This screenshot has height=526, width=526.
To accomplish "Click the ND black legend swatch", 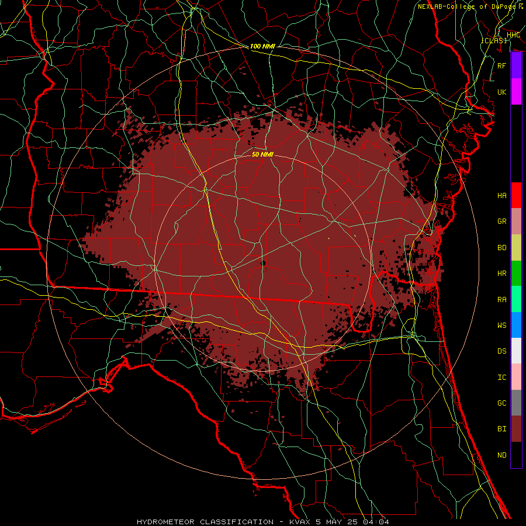I will tap(516, 455).
